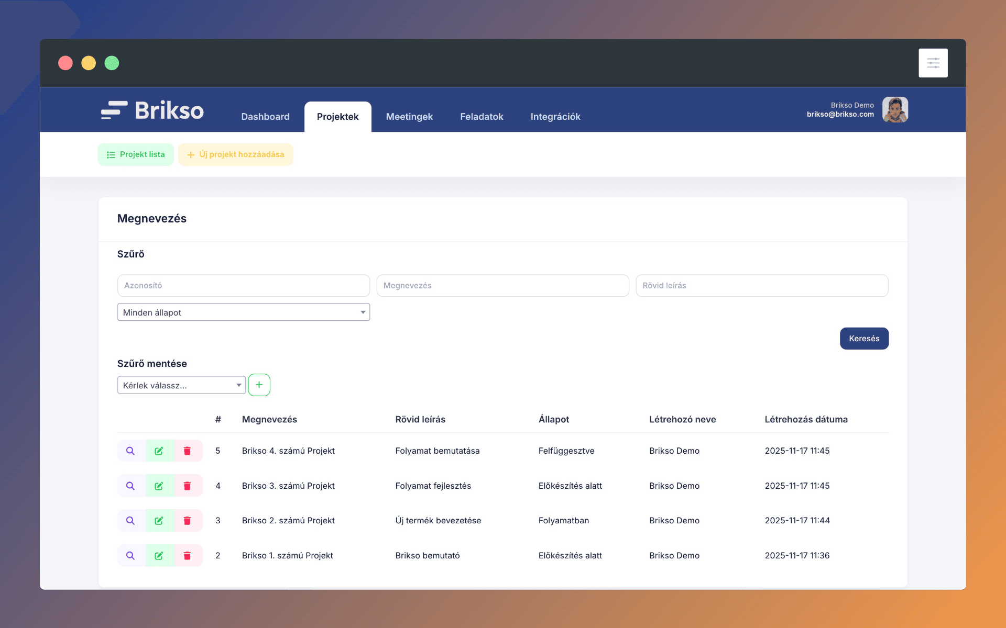Focus the Azonosító filter input field
1006x628 pixels.
[244, 286]
